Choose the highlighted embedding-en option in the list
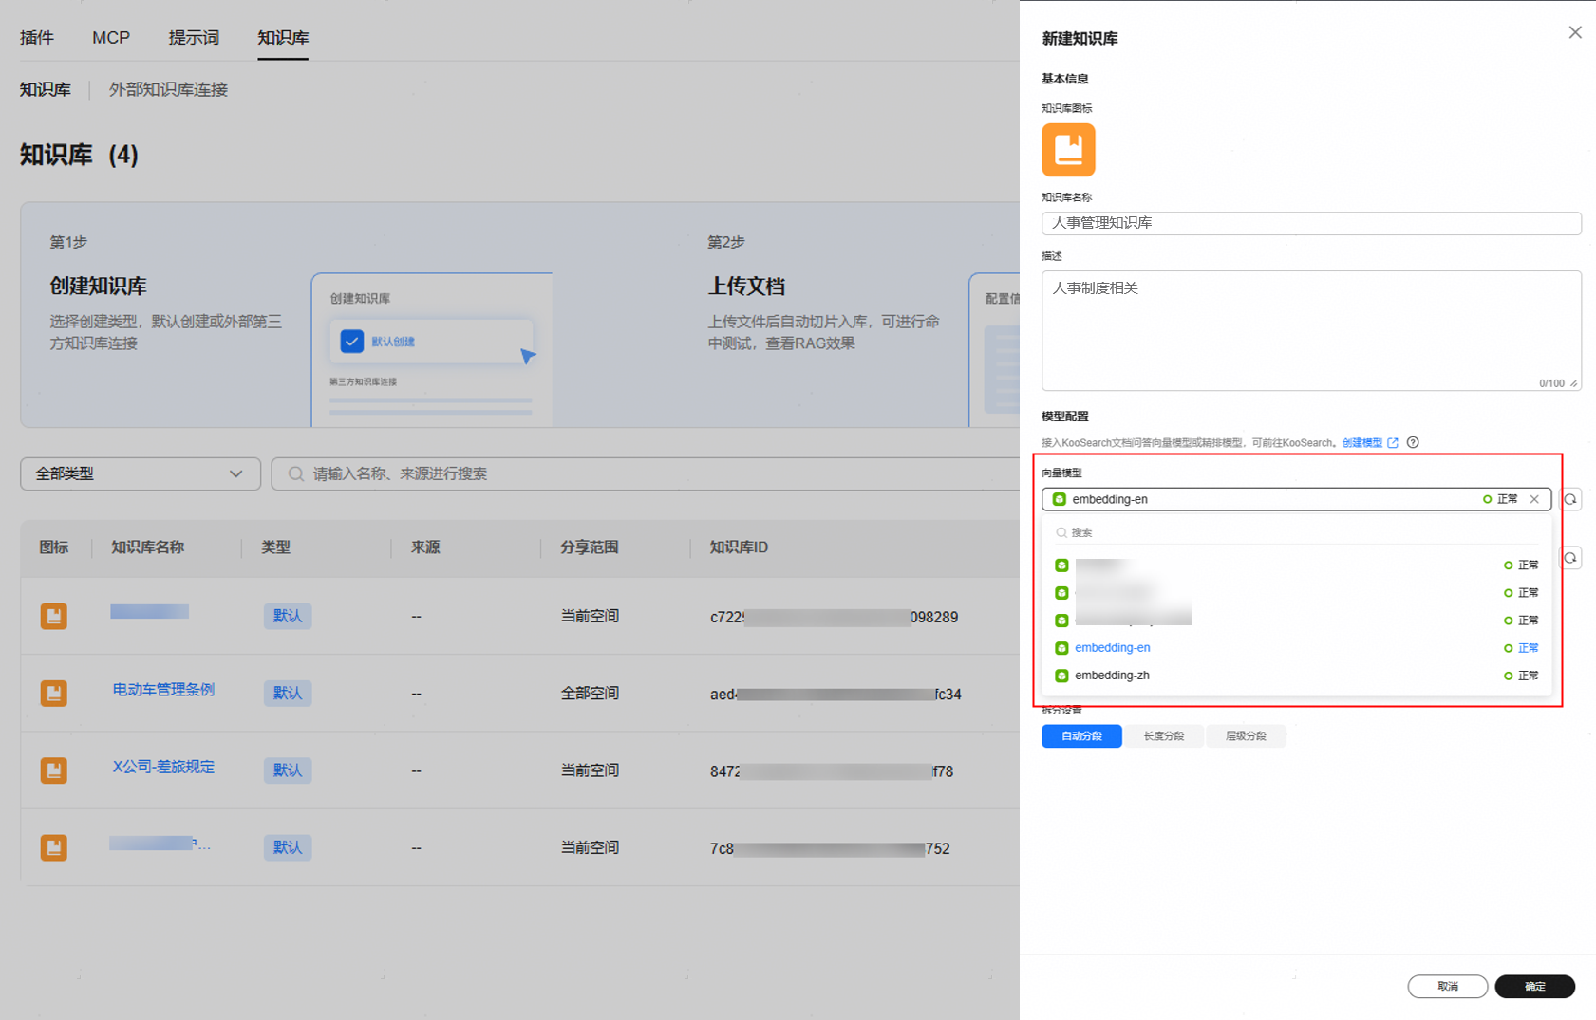Screen dimensions: 1596x1020 (1296, 648)
